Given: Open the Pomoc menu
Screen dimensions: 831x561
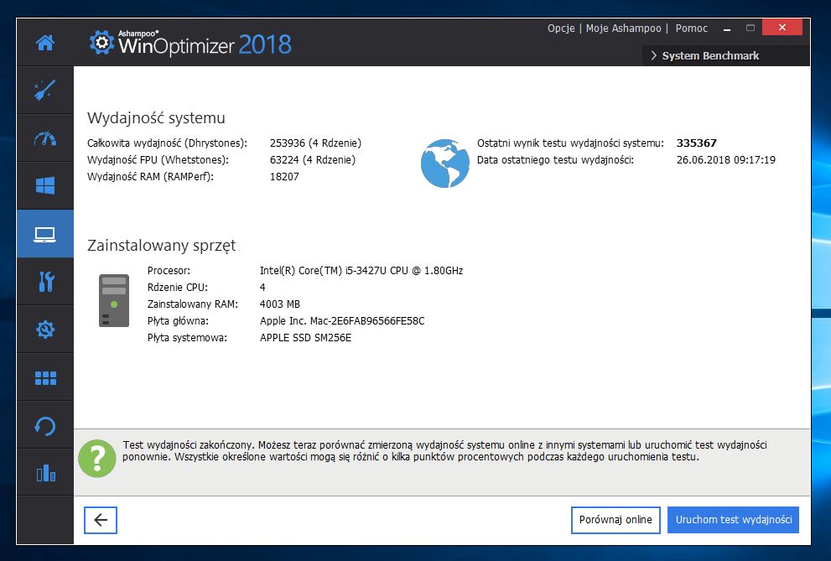Looking at the screenshot, I should coord(691,28).
